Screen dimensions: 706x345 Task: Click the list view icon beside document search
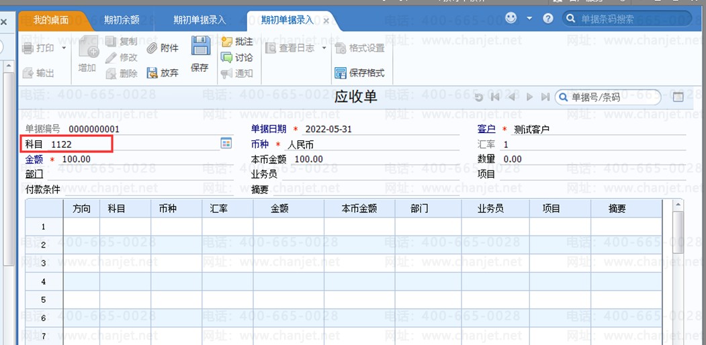pyautogui.click(x=678, y=97)
